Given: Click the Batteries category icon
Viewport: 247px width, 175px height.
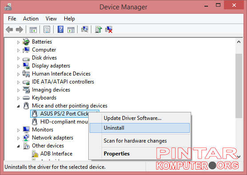Looking at the screenshot, I should [x=26, y=42].
